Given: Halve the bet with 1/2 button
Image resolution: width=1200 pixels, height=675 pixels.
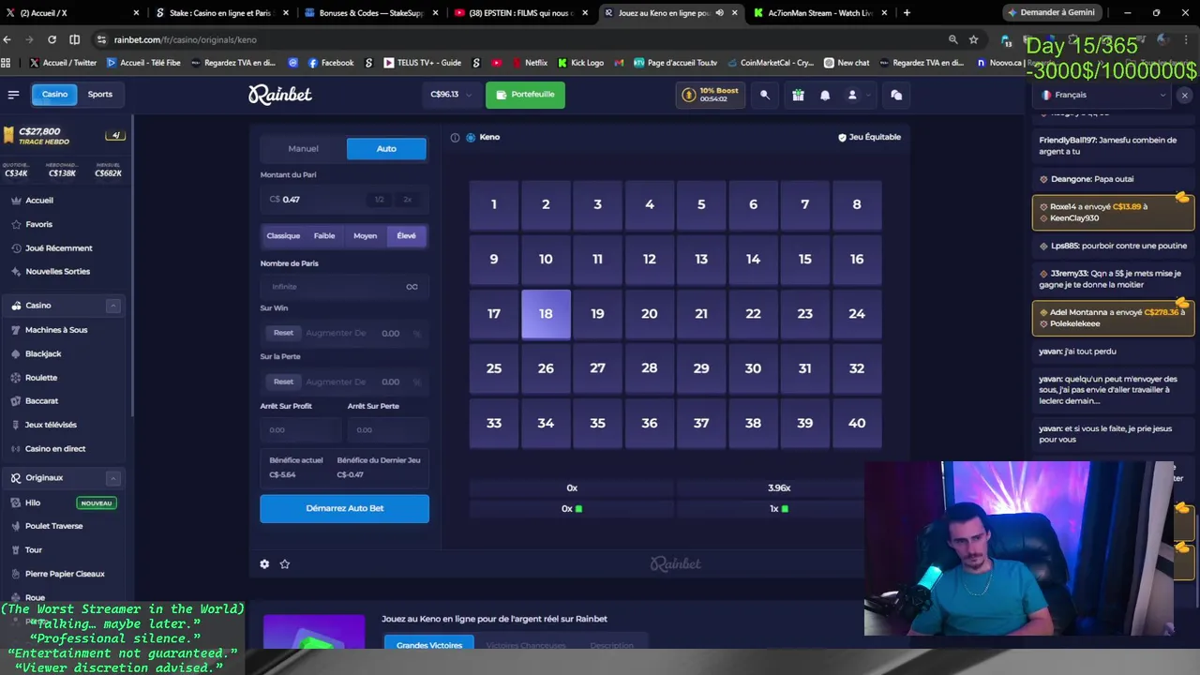Looking at the screenshot, I should [x=379, y=200].
